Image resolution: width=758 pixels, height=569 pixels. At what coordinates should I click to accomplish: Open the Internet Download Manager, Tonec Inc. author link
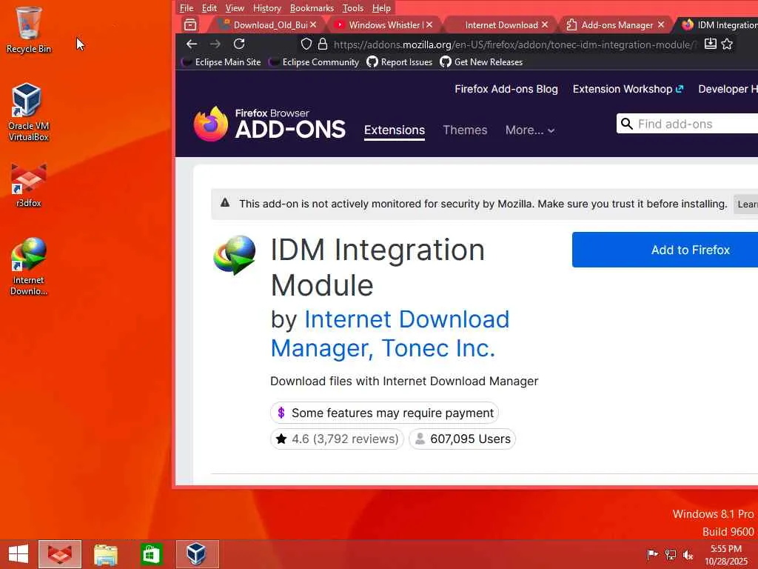[389, 334]
